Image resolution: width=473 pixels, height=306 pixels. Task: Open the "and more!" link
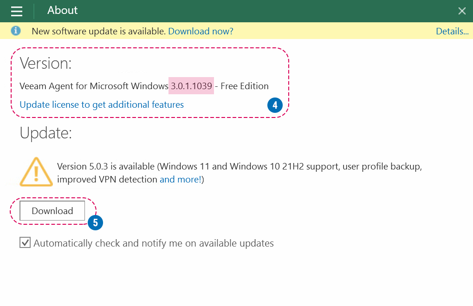pos(180,179)
